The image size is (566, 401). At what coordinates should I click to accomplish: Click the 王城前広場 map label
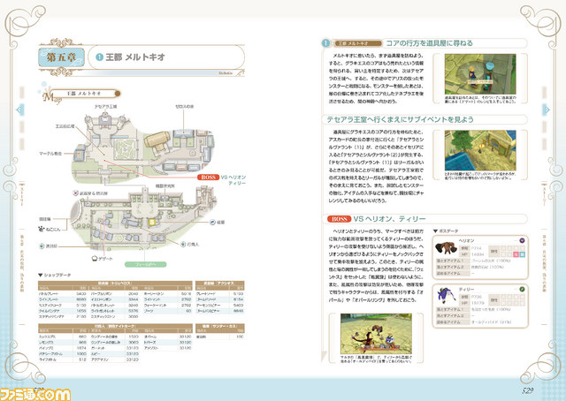click(65, 126)
